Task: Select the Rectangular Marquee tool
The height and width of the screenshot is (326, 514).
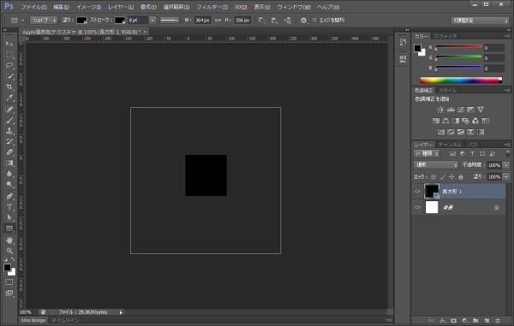Action: [9, 55]
